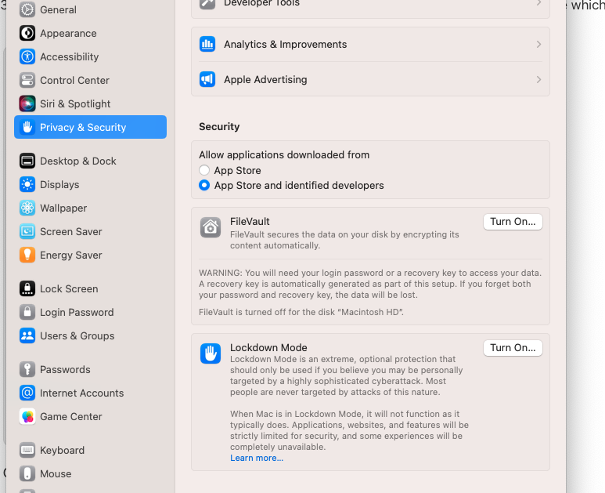Click the Accessibility icon in sidebar
Image resolution: width=605 pixels, height=493 pixels.
tap(27, 56)
